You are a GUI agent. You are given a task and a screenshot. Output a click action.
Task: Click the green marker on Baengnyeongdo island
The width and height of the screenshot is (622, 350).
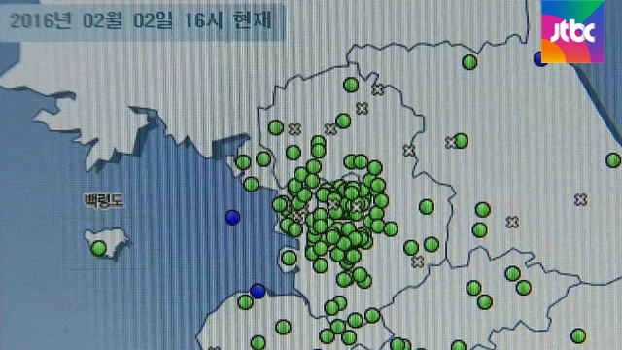point(99,249)
